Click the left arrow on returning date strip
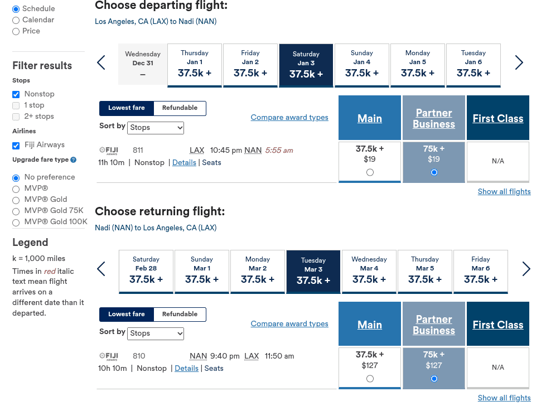This screenshot has width=546, height=406. pos(101,269)
